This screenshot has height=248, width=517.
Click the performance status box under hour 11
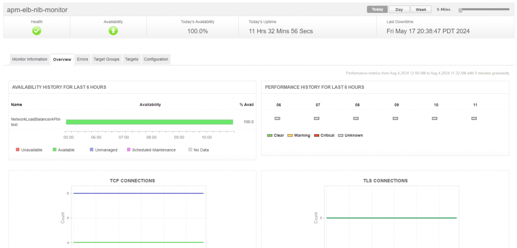(x=474, y=118)
